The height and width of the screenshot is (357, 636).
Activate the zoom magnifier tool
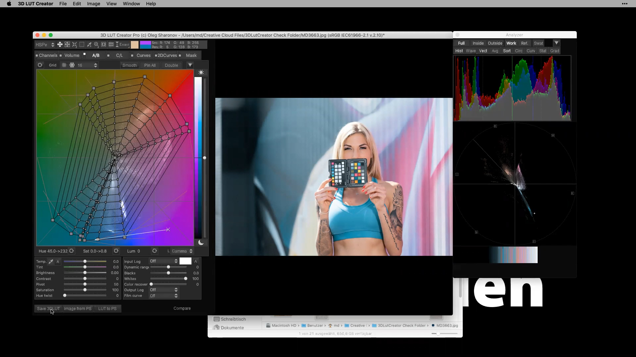click(x=96, y=45)
